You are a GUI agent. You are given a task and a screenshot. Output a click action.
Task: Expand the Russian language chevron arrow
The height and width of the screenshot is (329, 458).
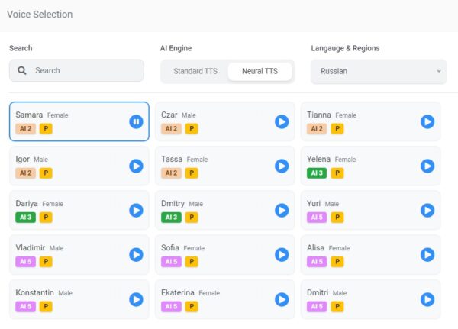coord(439,71)
